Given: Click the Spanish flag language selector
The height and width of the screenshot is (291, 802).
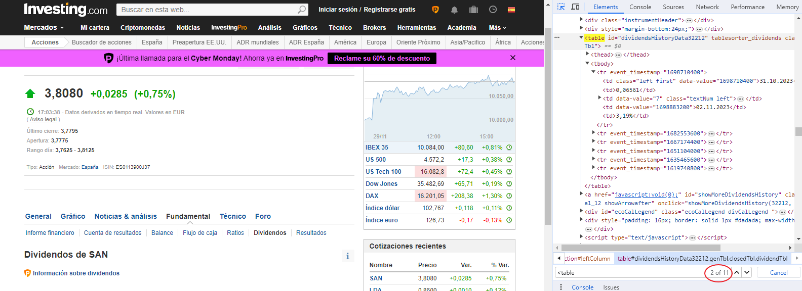Looking at the screenshot, I should coord(511,10).
